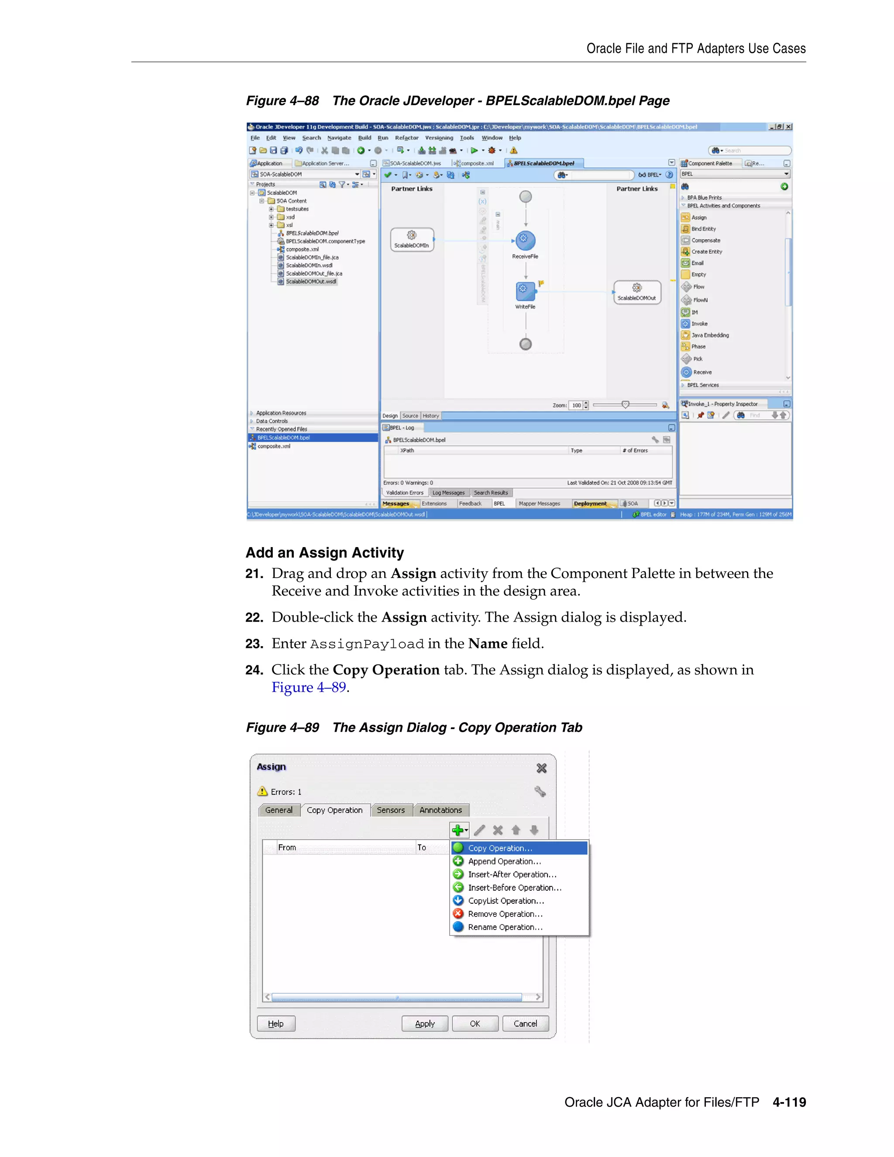
Task: Select the Invoke activity icon in palette
Action: click(685, 324)
